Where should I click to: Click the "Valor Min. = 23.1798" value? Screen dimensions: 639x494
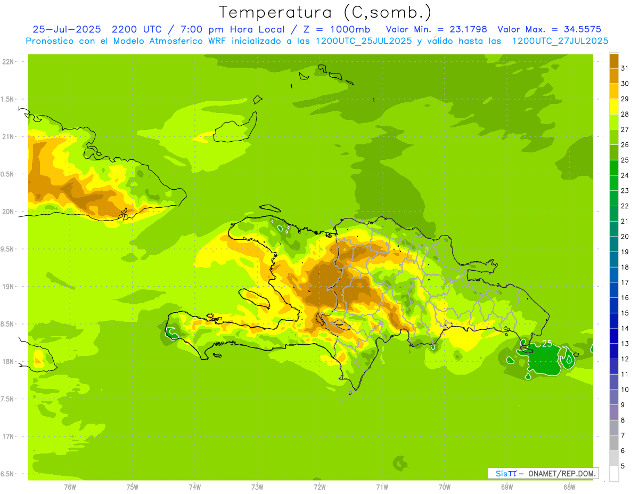pos(437,29)
